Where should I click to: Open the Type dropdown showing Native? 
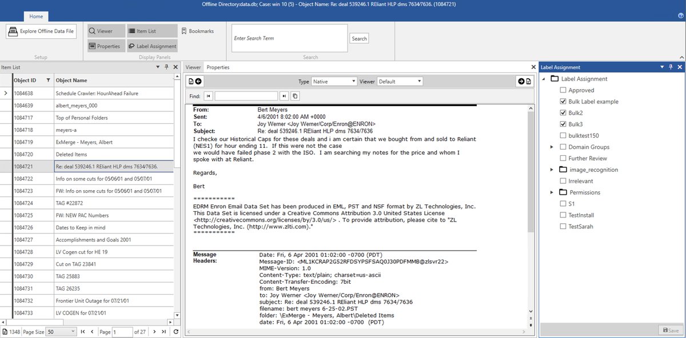tap(334, 82)
